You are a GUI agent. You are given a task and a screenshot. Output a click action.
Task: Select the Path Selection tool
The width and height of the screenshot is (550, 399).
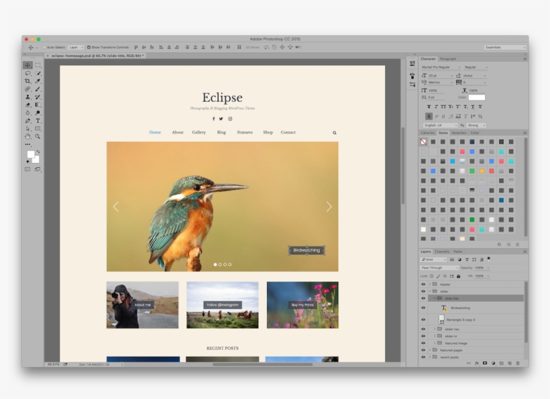[27, 129]
